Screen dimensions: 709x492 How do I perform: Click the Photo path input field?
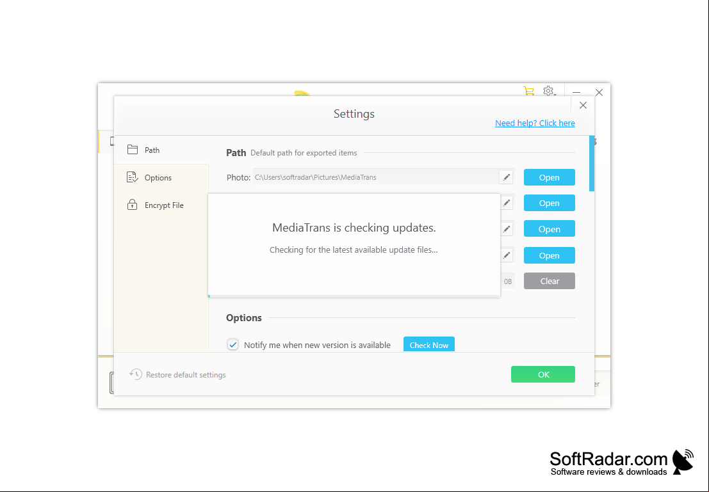tap(376, 178)
